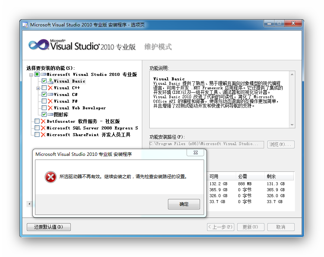Check the Dotfuscator 软件服务 checkbox

point(37,121)
